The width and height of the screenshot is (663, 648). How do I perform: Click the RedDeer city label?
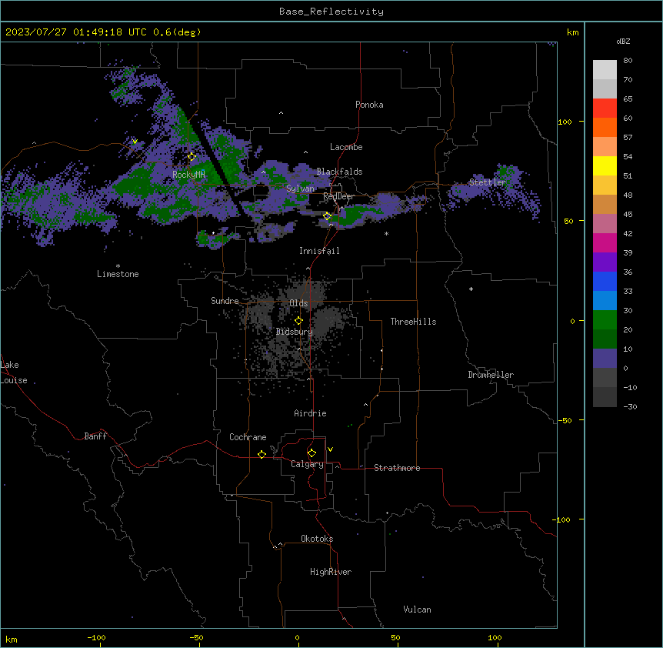tap(339, 196)
